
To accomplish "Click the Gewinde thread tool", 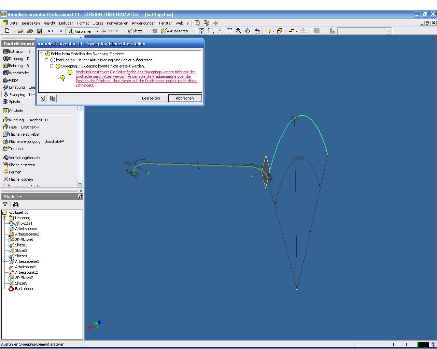I will (15, 111).
